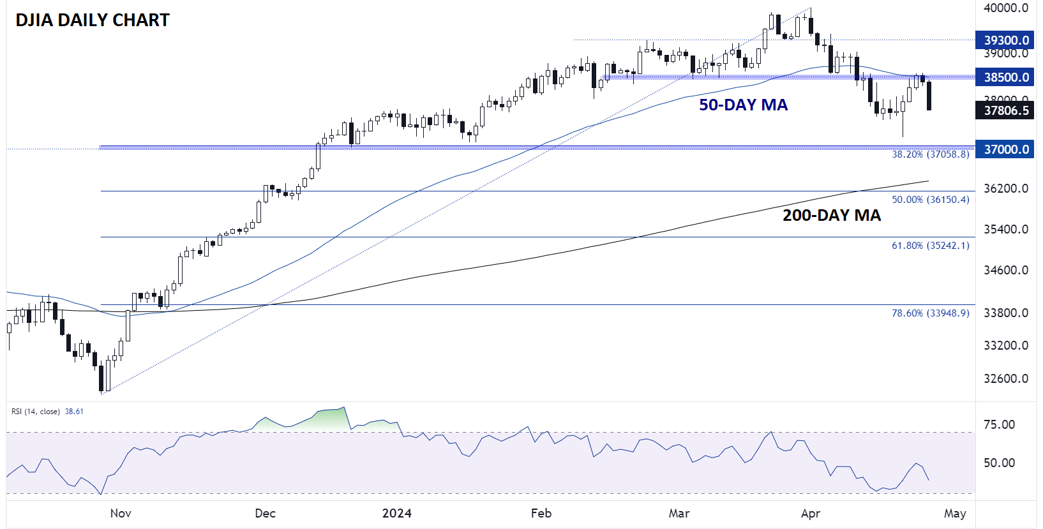Click the Mar label on time axis

pyautogui.click(x=679, y=514)
